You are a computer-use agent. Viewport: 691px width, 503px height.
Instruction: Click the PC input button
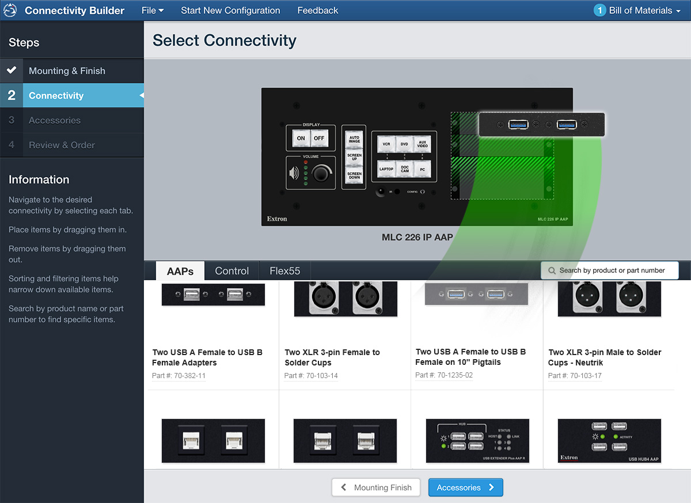point(422,169)
